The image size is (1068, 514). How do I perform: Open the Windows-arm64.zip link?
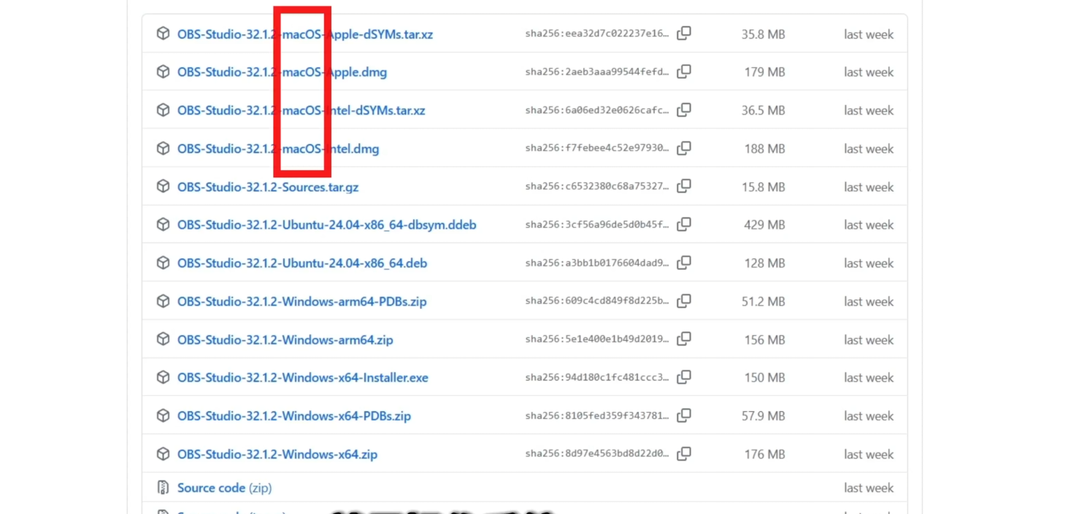coord(285,340)
